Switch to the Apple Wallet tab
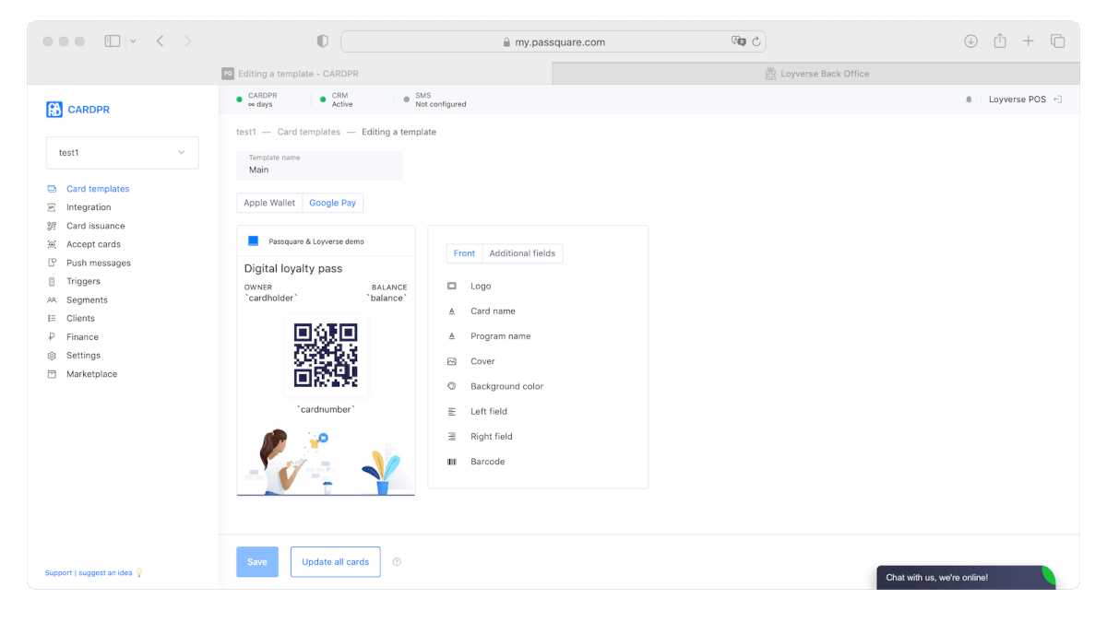The image size is (1107, 622). pos(269,203)
